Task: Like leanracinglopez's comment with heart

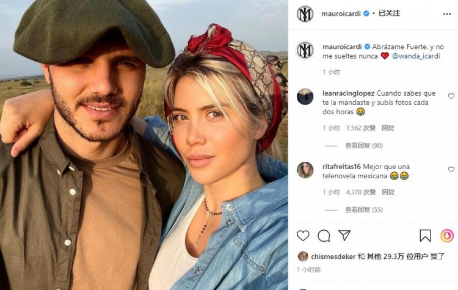Action: 451,96
